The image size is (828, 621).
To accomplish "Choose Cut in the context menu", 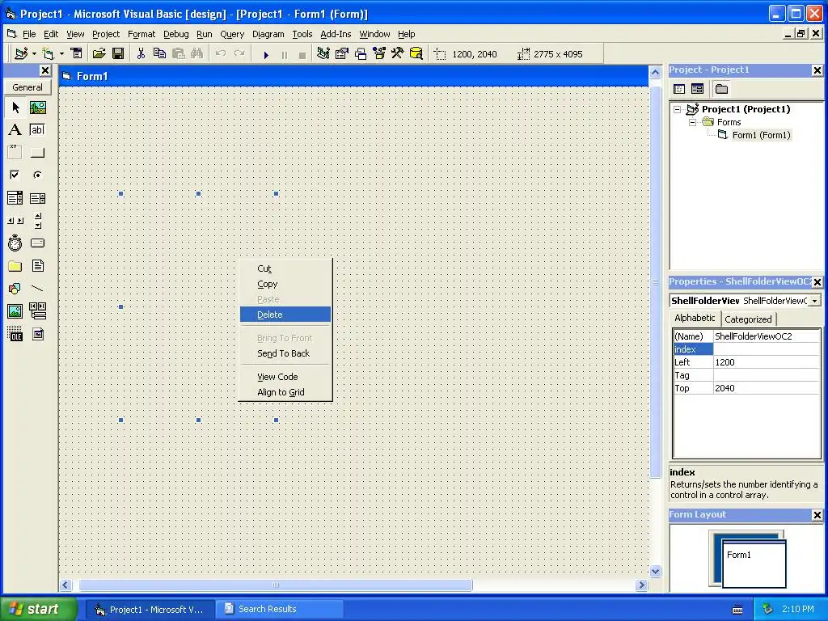I will click(x=285, y=268).
